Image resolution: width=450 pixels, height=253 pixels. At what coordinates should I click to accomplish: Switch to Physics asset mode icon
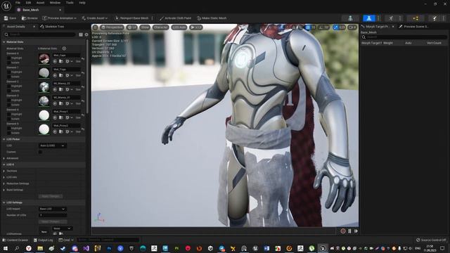(435, 18)
